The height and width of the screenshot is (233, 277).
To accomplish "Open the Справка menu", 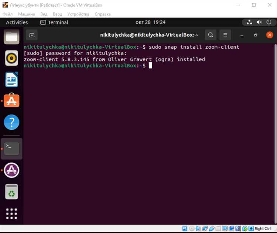I will pyautogui.click(x=103, y=14).
